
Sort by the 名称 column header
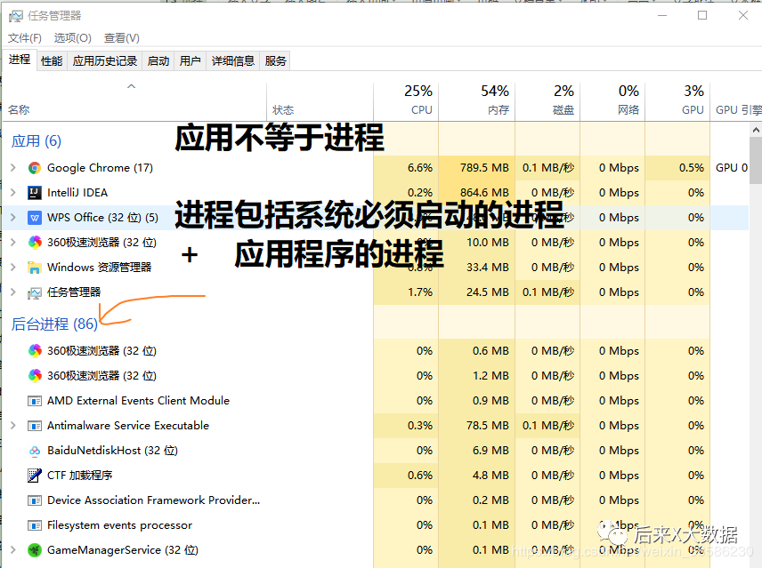click(134, 101)
